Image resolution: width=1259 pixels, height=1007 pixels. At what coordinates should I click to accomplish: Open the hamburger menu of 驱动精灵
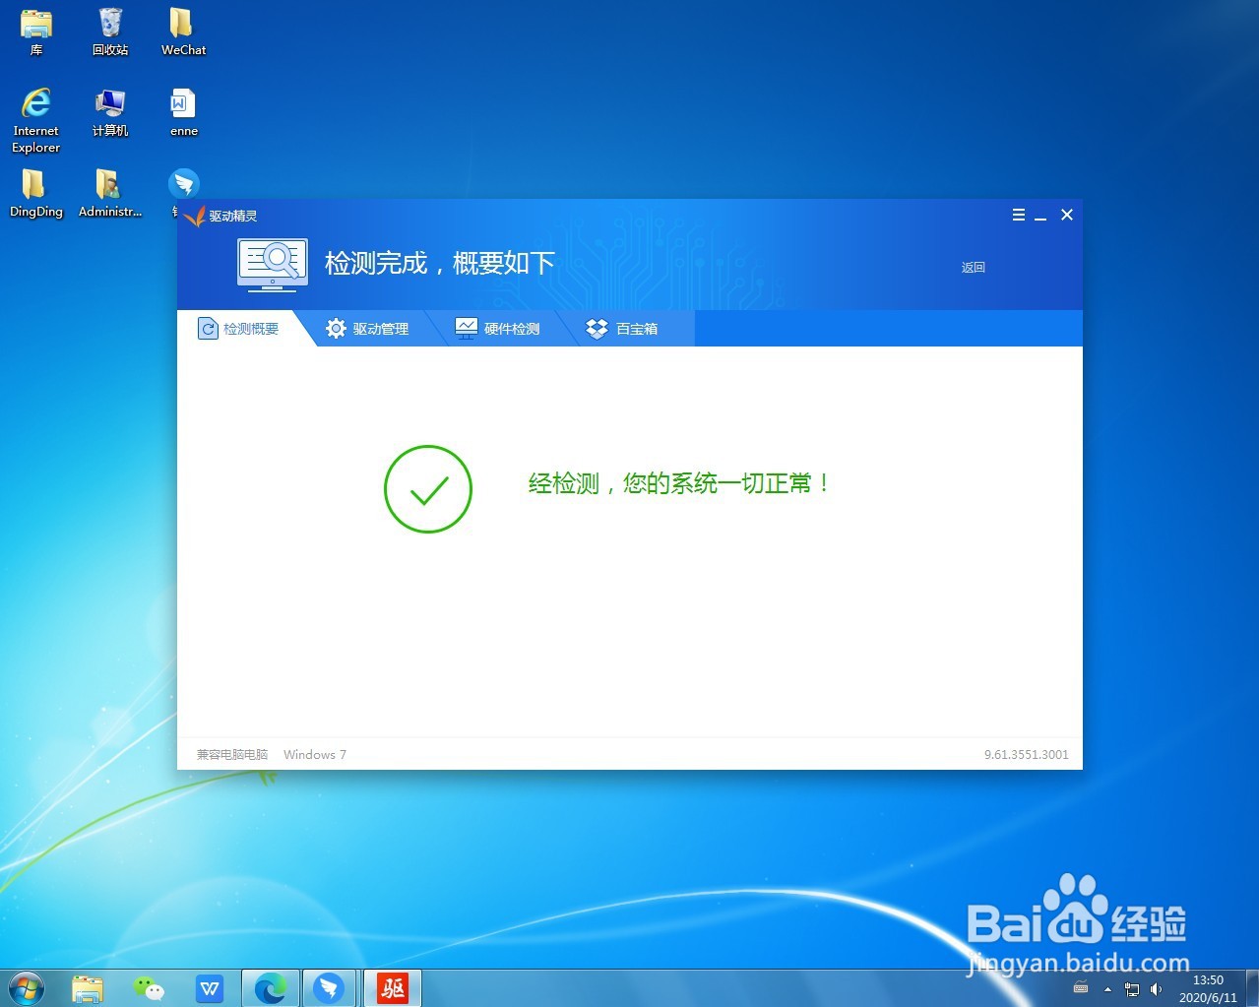(x=1019, y=215)
